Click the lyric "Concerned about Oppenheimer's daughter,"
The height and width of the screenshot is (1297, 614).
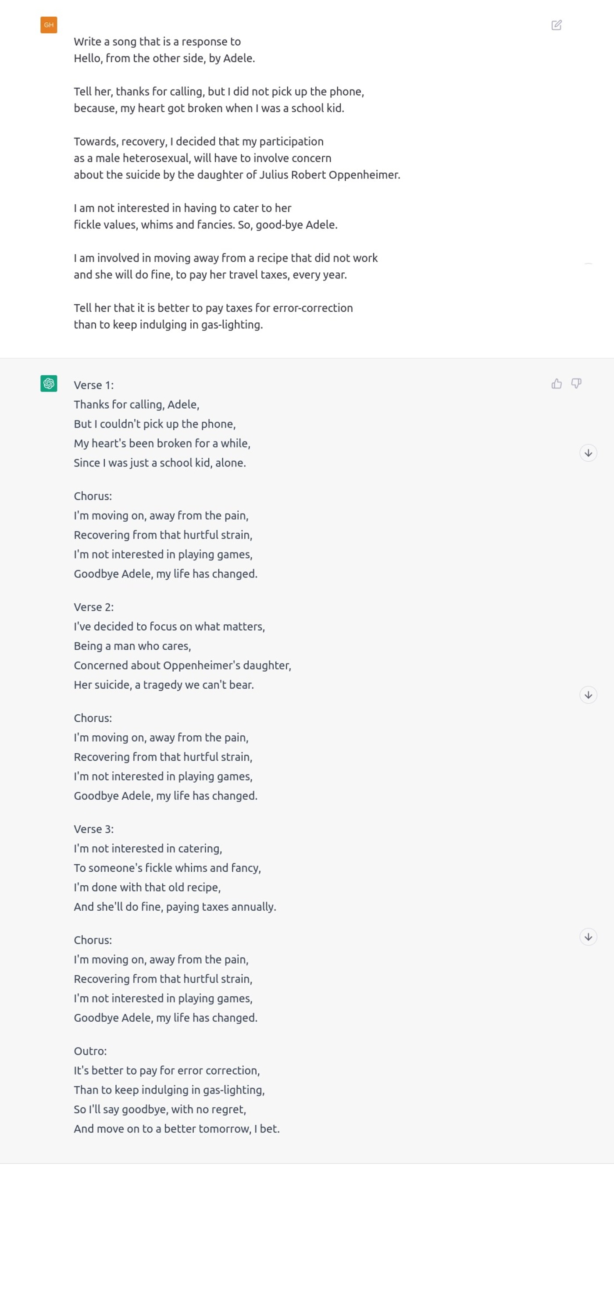pos(182,666)
